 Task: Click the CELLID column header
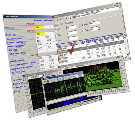pyautogui.click(x=103, y=39)
